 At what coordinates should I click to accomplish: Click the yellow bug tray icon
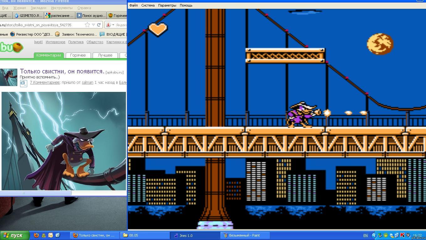tap(386, 235)
